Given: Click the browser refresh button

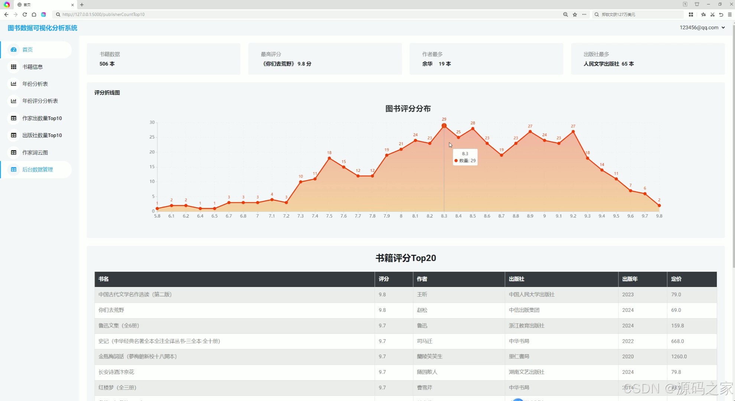Looking at the screenshot, I should point(24,14).
